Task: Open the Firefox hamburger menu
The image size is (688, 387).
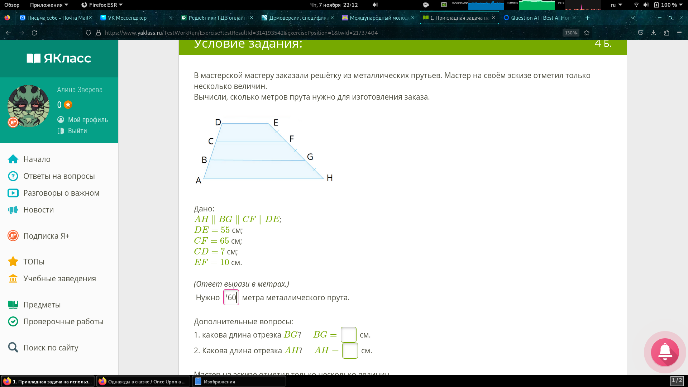Action: coord(679,33)
